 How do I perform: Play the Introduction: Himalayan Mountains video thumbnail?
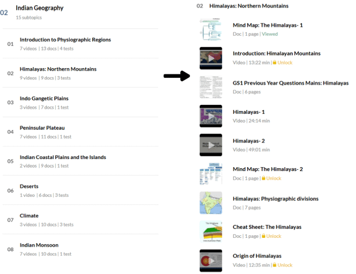[x=211, y=58]
